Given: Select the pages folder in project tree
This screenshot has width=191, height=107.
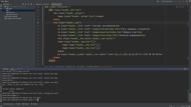Looking at the screenshot, I should (x=9, y=9).
